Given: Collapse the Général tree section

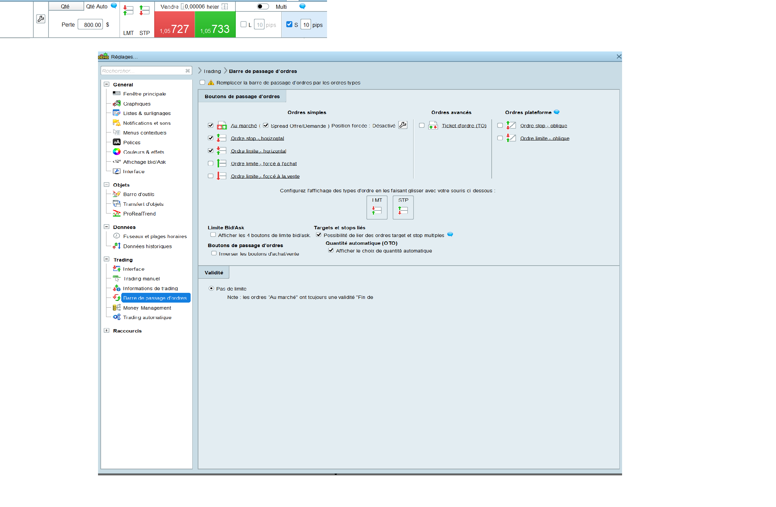Looking at the screenshot, I should (x=107, y=84).
